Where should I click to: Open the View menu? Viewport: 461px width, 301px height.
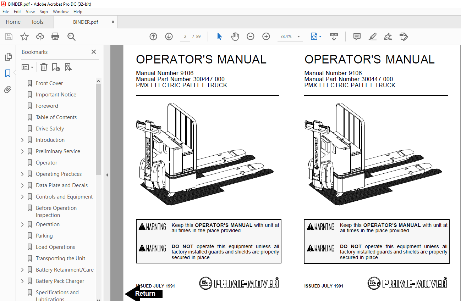tap(31, 12)
